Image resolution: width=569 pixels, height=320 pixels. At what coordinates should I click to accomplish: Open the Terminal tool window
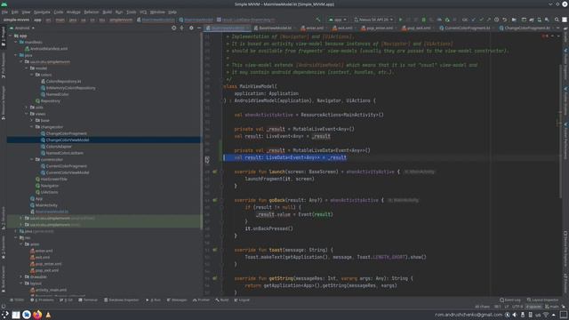(x=88, y=300)
